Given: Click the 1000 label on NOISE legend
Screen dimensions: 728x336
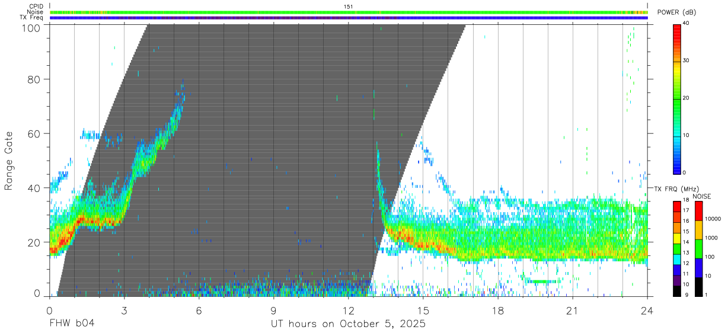Looking at the screenshot, I should (x=711, y=238).
